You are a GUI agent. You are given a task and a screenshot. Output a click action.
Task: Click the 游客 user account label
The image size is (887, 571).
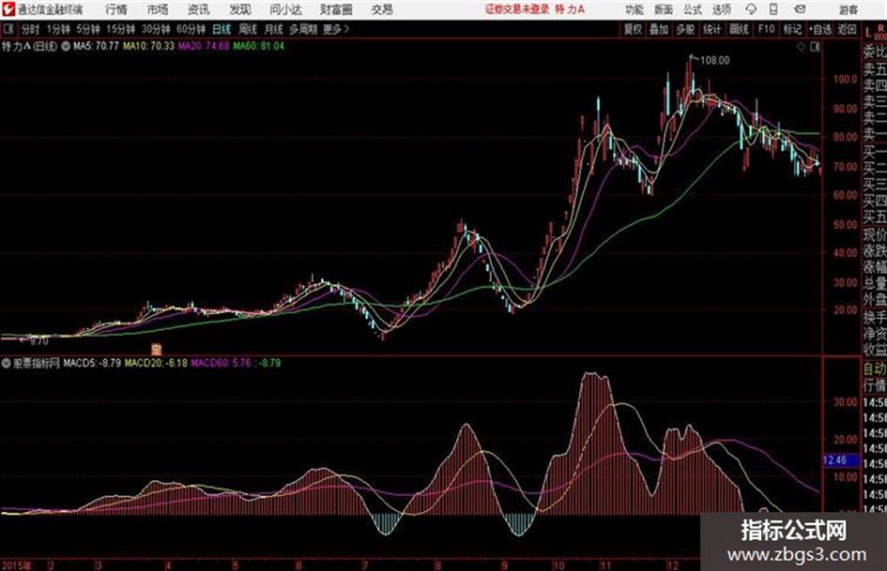(x=848, y=9)
